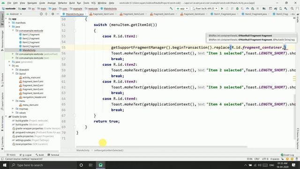This screenshot has height=169, width=300.
Task: Open the Refactor menu
Action: coord(62,3)
